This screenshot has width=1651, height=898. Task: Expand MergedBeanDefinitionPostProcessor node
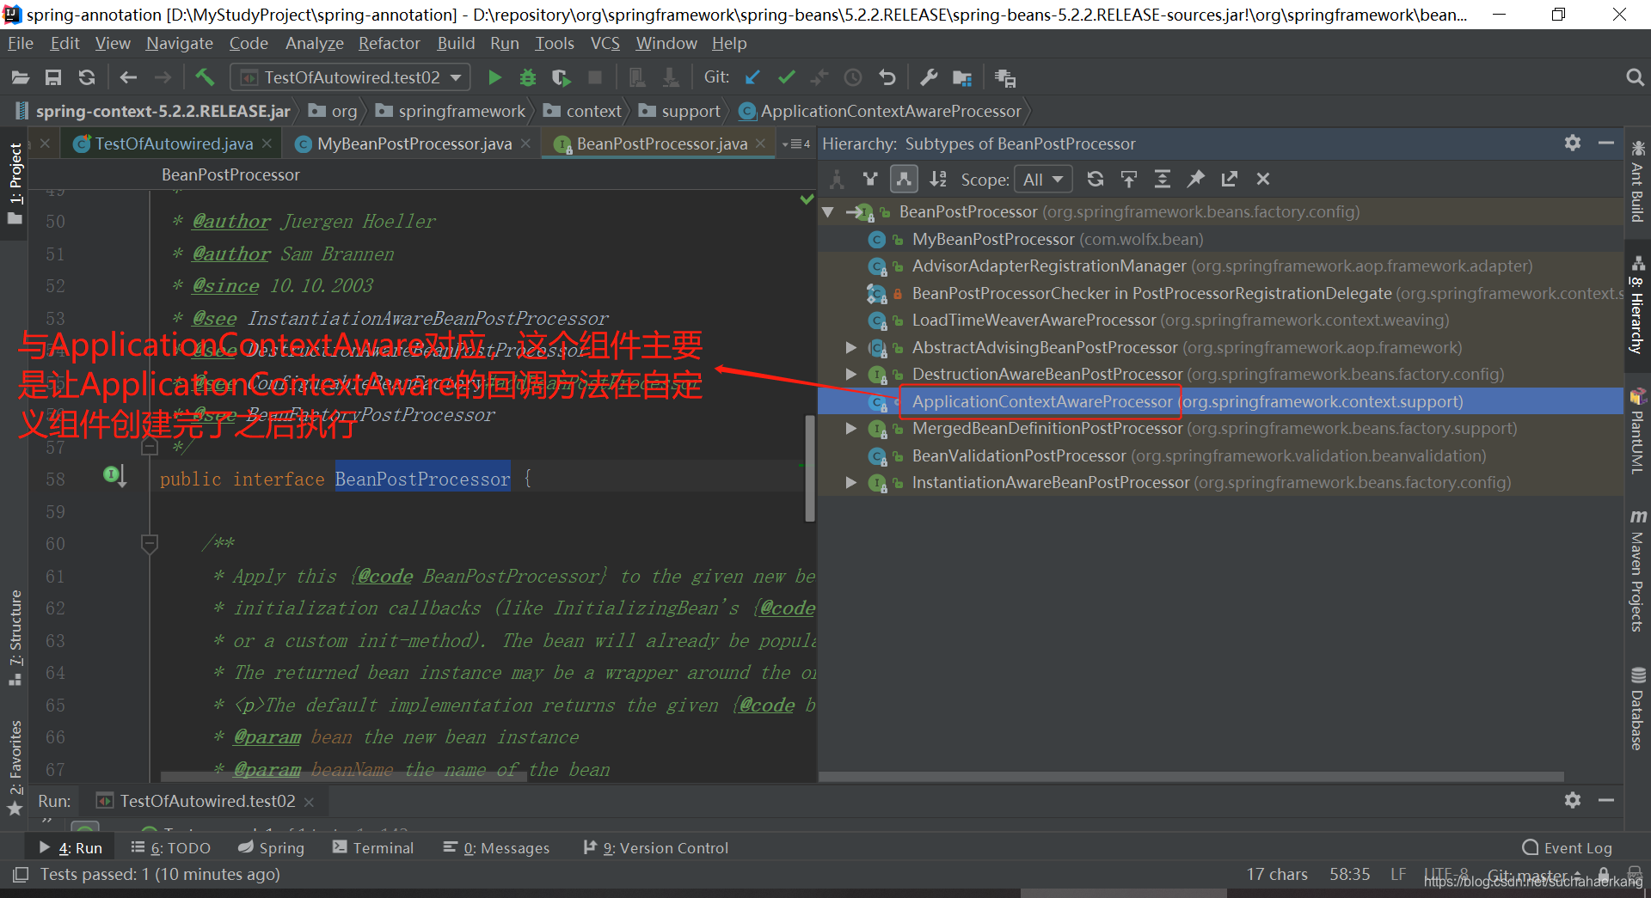coord(851,429)
